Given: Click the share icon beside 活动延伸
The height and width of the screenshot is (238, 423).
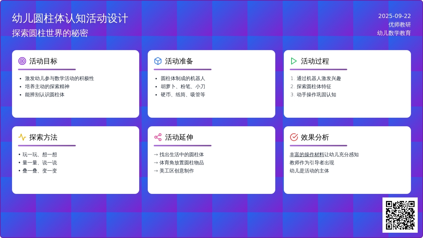Looking at the screenshot, I should tap(158, 137).
